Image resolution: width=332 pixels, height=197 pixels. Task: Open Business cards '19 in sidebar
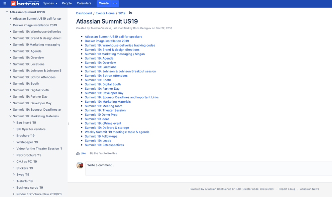(x=30, y=188)
